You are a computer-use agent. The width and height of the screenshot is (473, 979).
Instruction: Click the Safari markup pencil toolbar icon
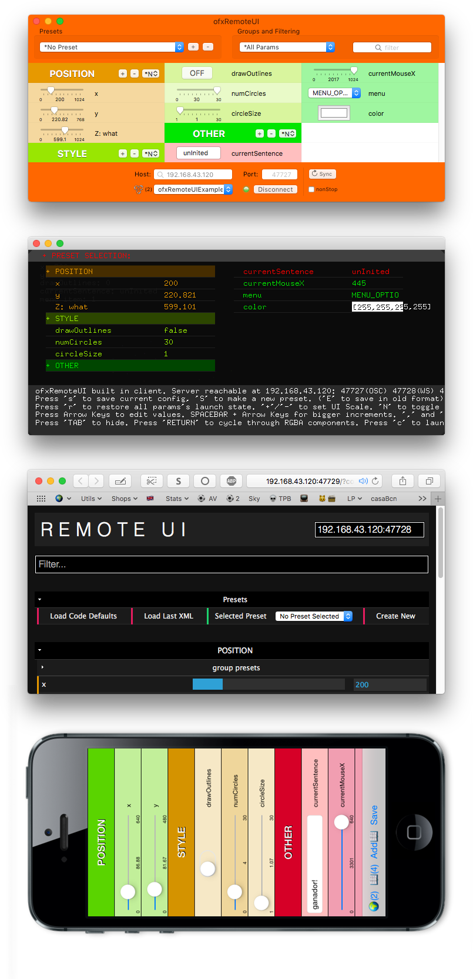pyautogui.click(x=120, y=481)
